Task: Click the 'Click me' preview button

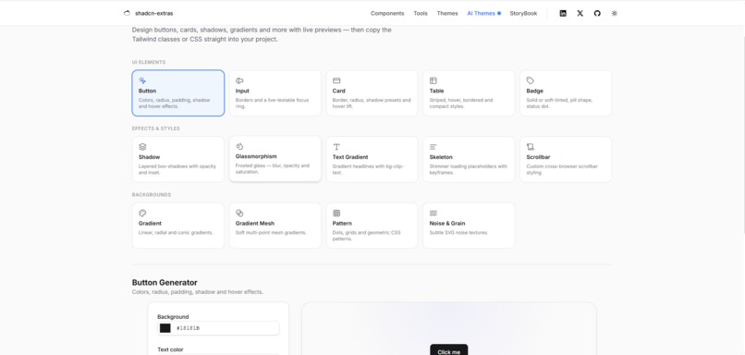Action: pos(448,350)
